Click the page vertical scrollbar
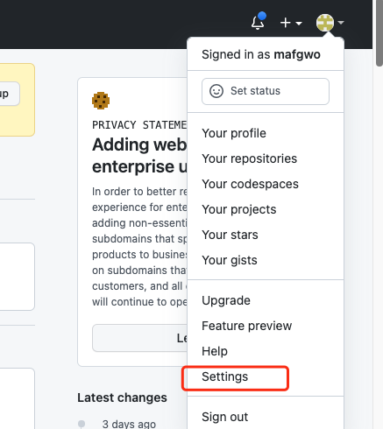Image resolution: width=383 pixels, height=429 pixels. pos(379,32)
